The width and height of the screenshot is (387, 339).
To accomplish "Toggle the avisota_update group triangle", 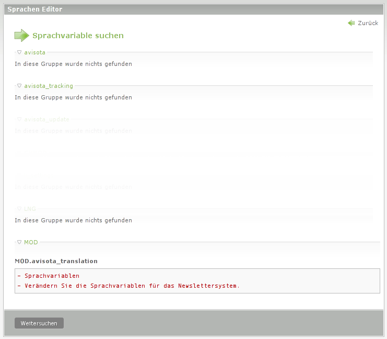I will pos(19,119).
